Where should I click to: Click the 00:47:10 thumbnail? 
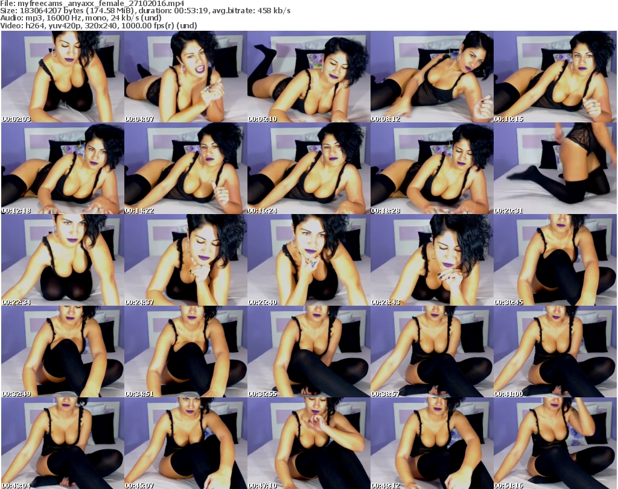tap(308, 443)
